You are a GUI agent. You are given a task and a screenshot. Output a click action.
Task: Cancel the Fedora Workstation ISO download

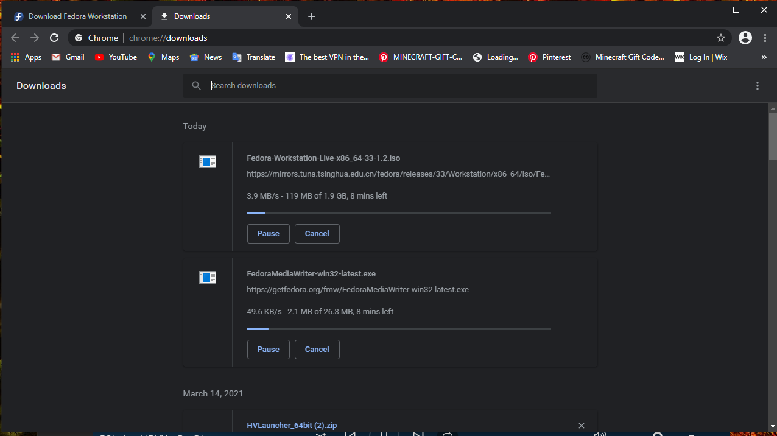[x=317, y=234]
